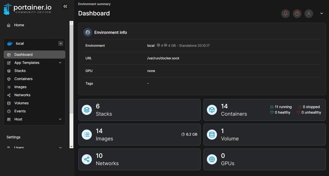This screenshot has width=329, height=176.
Task: Close the local environment with X
Action: (61, 43)
